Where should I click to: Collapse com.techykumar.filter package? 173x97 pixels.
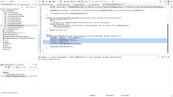coord(3,23)
